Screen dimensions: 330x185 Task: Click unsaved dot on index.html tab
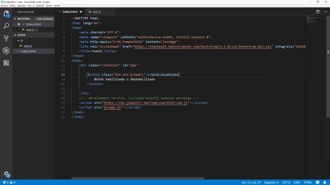pyautogui.click(x=81, y=12)
